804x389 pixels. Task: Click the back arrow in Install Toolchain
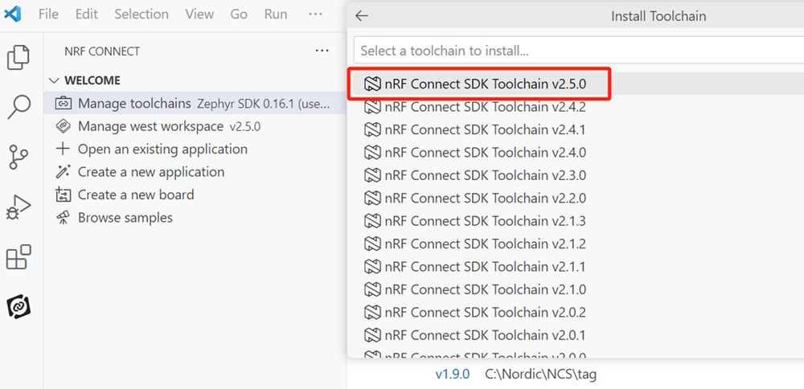coord(362,15)
